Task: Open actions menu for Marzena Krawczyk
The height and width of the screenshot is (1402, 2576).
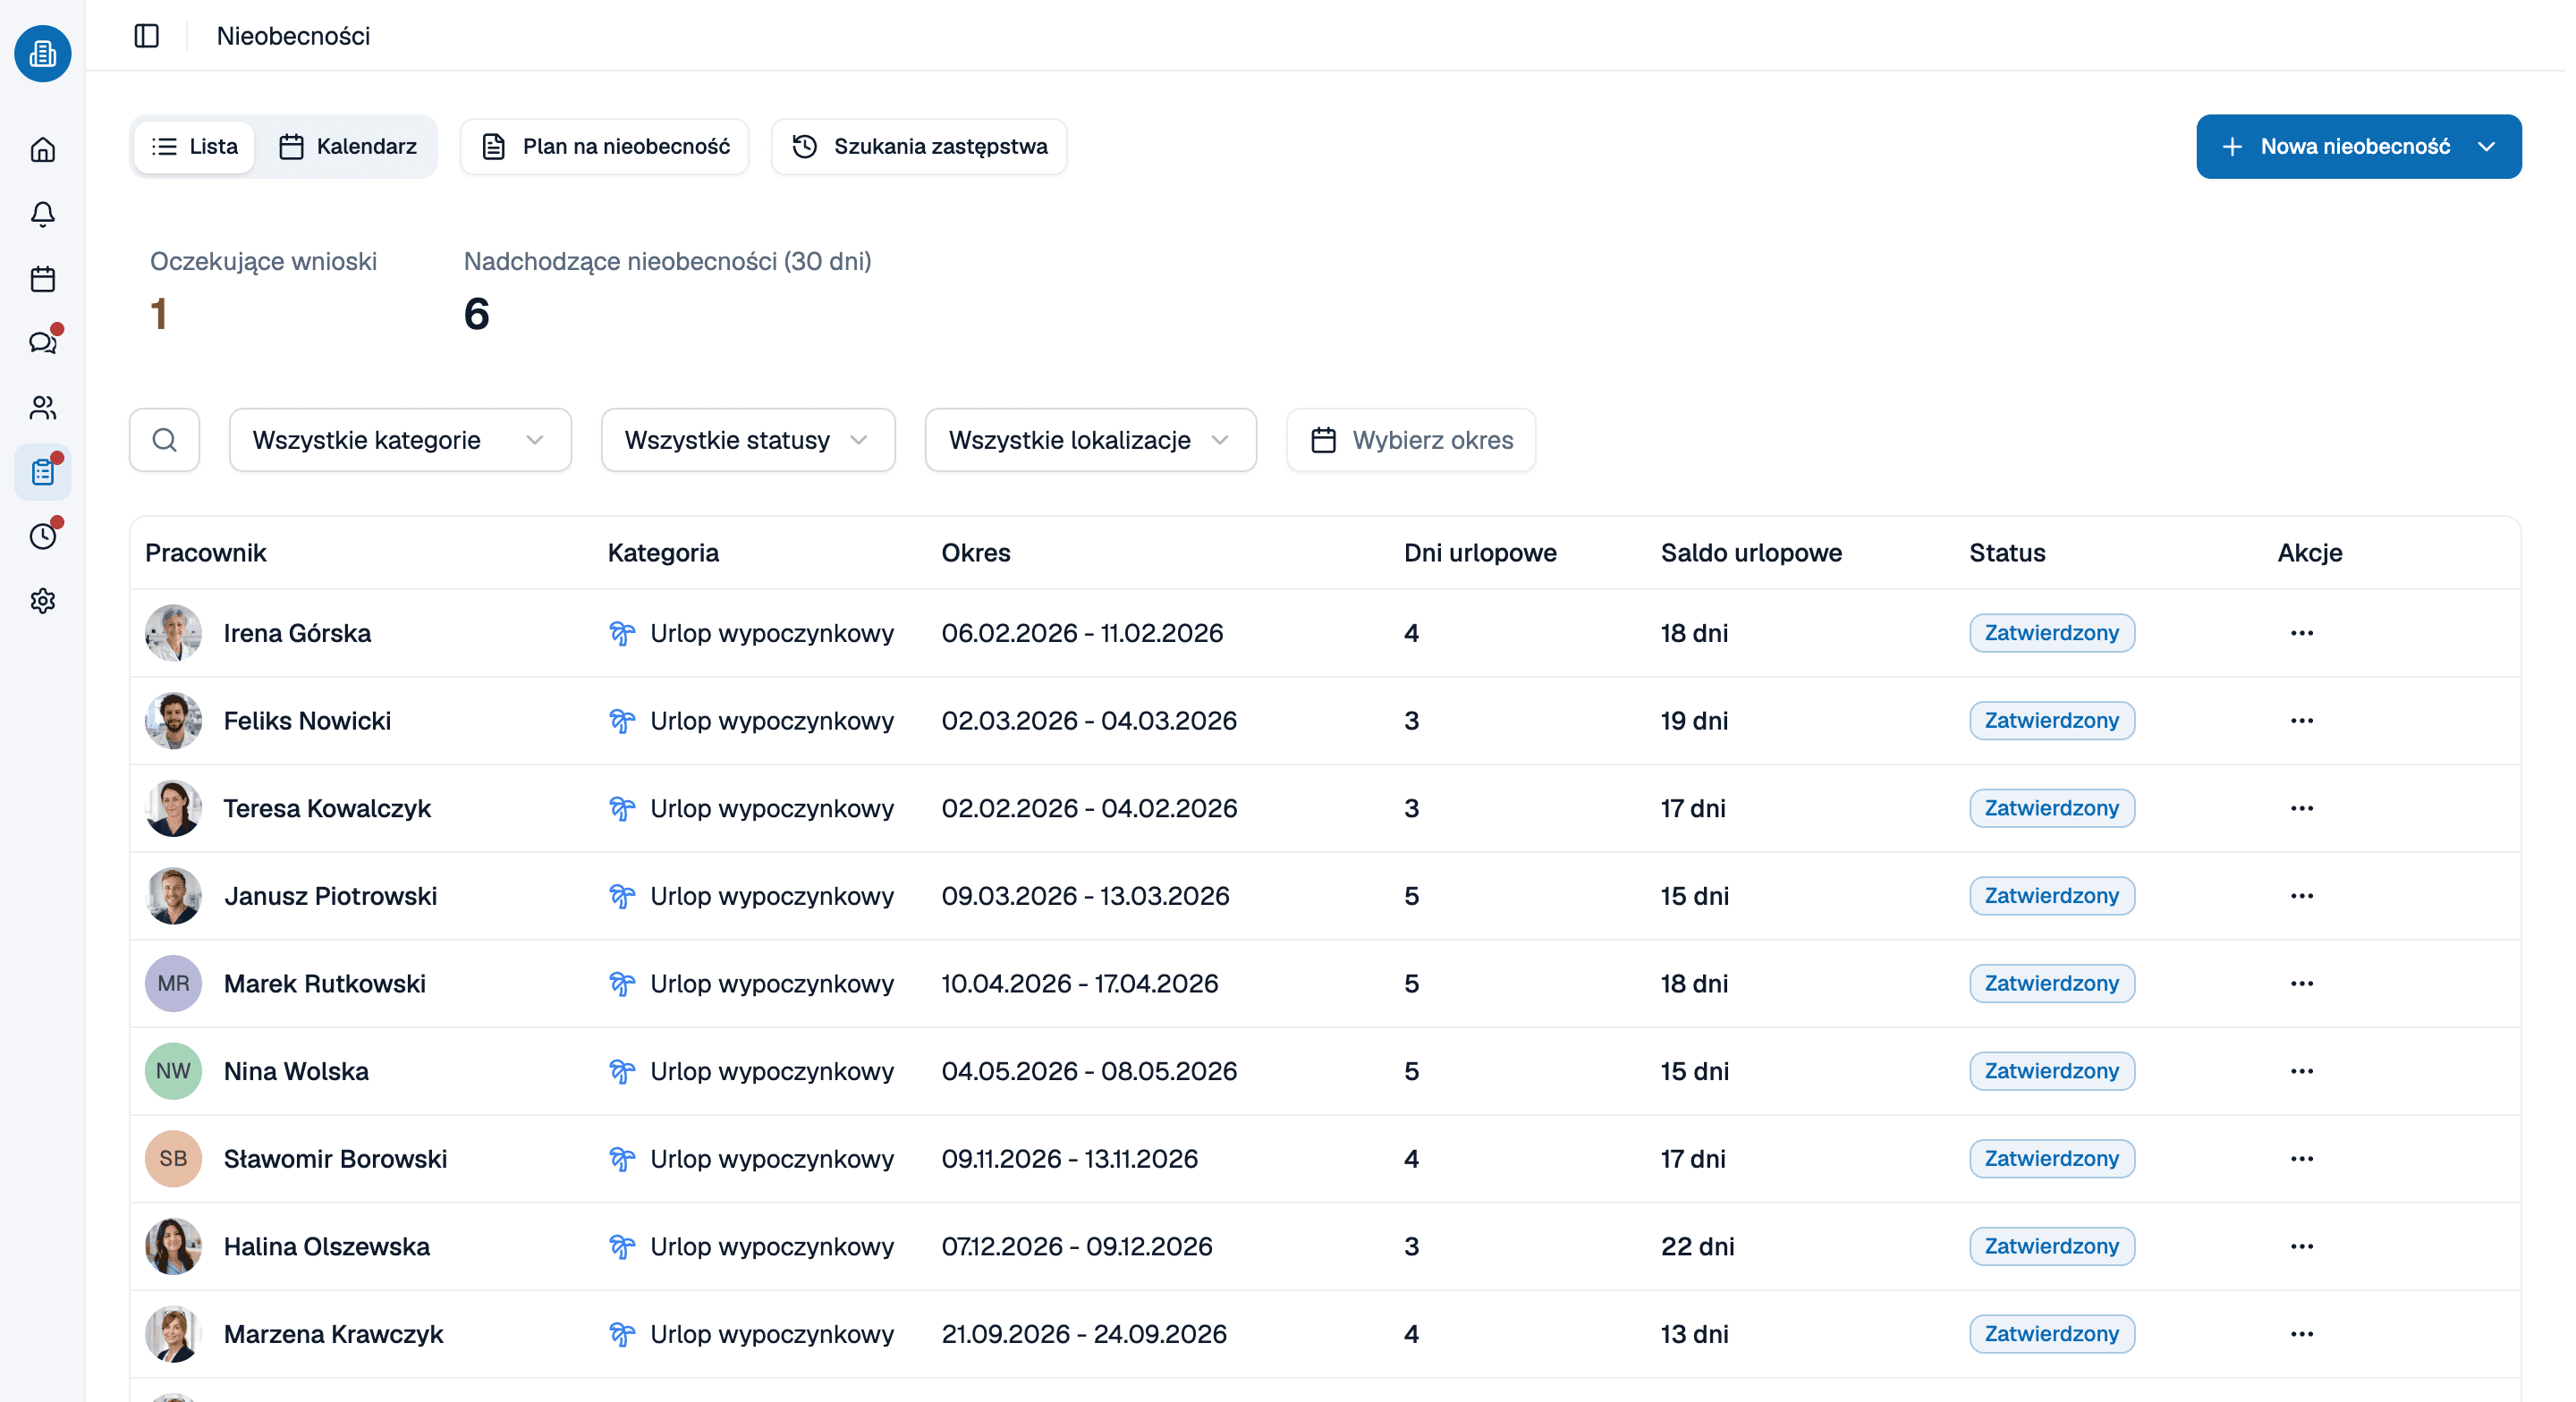Action: coord(2301,1334)
